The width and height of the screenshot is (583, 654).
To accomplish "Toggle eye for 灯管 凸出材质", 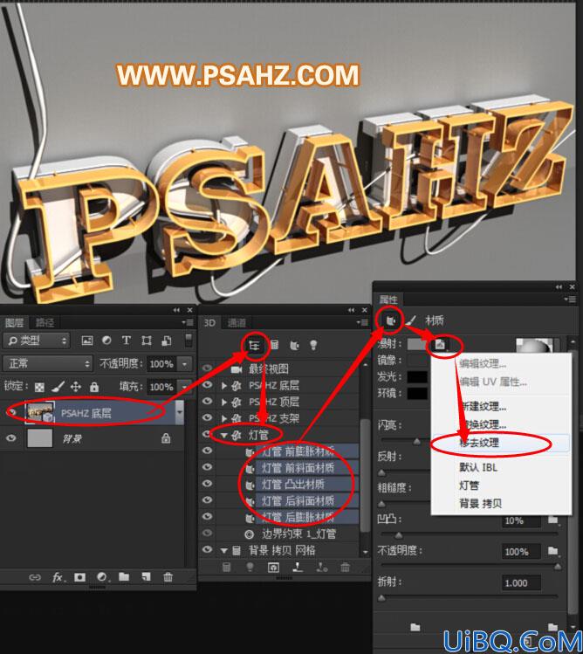I will (x=207, y=484).
